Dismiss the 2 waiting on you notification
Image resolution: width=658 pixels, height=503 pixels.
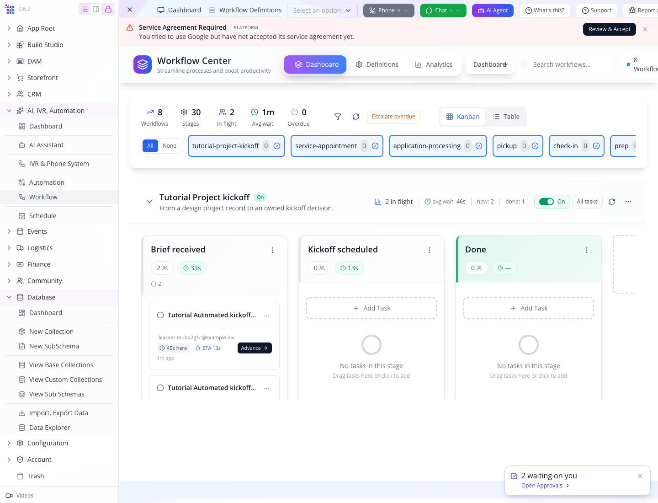(x=640, y=476)
